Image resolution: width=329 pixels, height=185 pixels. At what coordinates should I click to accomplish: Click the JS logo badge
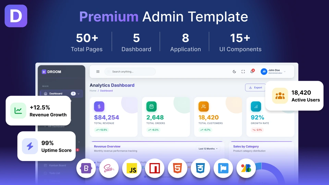[x=132, y=168]
